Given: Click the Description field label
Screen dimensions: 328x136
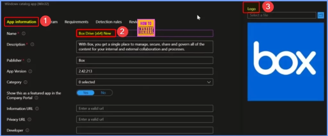Looking at the screenshot, I should pyautogui.click(x=16, y=44).
